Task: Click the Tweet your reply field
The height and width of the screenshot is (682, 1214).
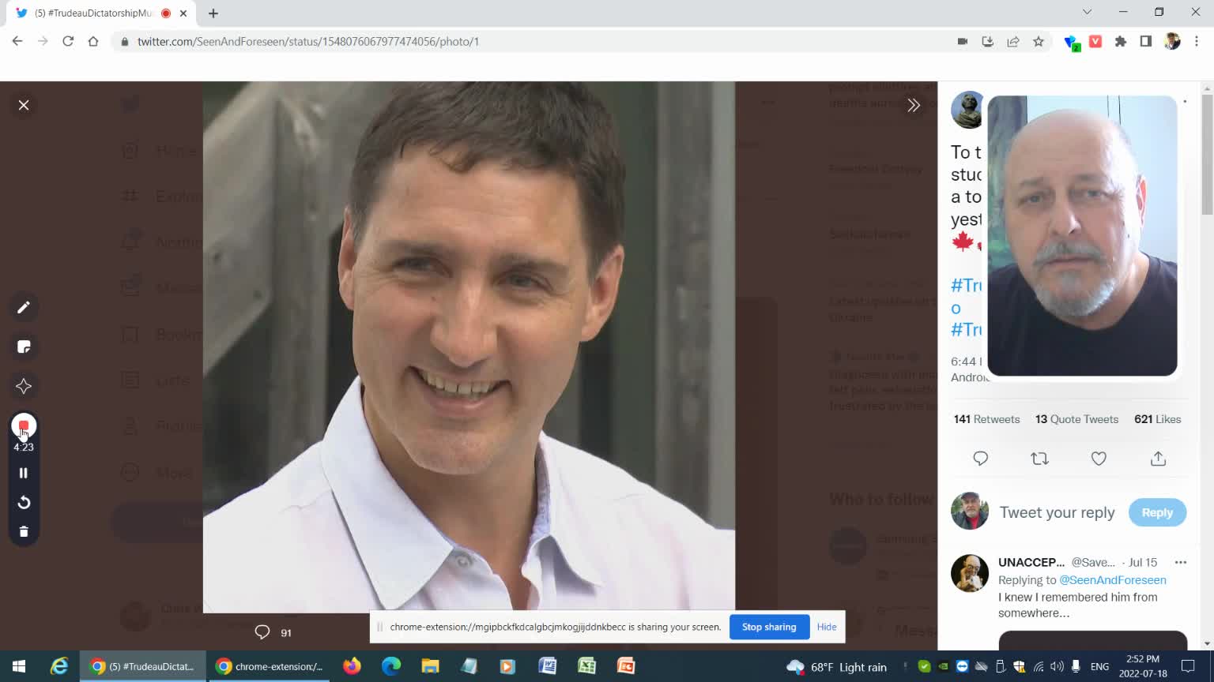Action: coord(1058,512)
